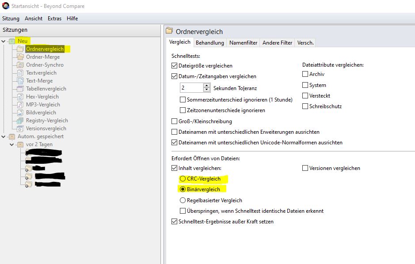This screenshot has height=264, width=415.
Task: Enable Dateinamen mit unterschiedlichen Erweiterungen ausrichten
Action: pyautogui.click(x=174, y=132)
